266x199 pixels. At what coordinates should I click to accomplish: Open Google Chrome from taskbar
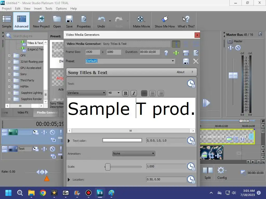[x=43, y=193]
